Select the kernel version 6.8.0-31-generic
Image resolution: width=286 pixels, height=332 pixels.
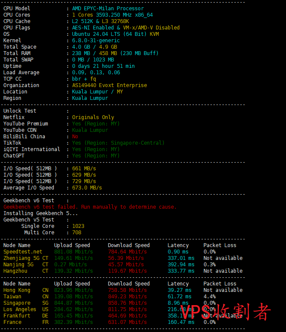pos(96,41)
